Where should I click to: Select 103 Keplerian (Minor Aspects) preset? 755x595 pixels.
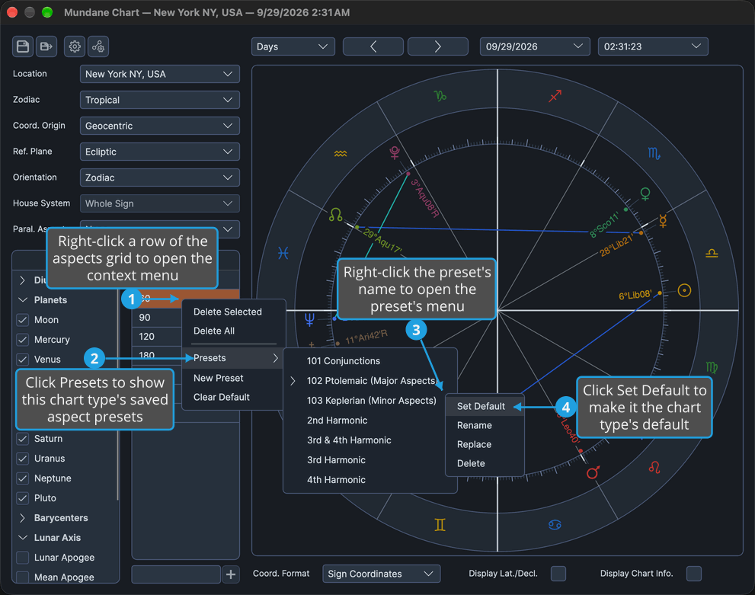pyautogui.click(x=370, y=401)
